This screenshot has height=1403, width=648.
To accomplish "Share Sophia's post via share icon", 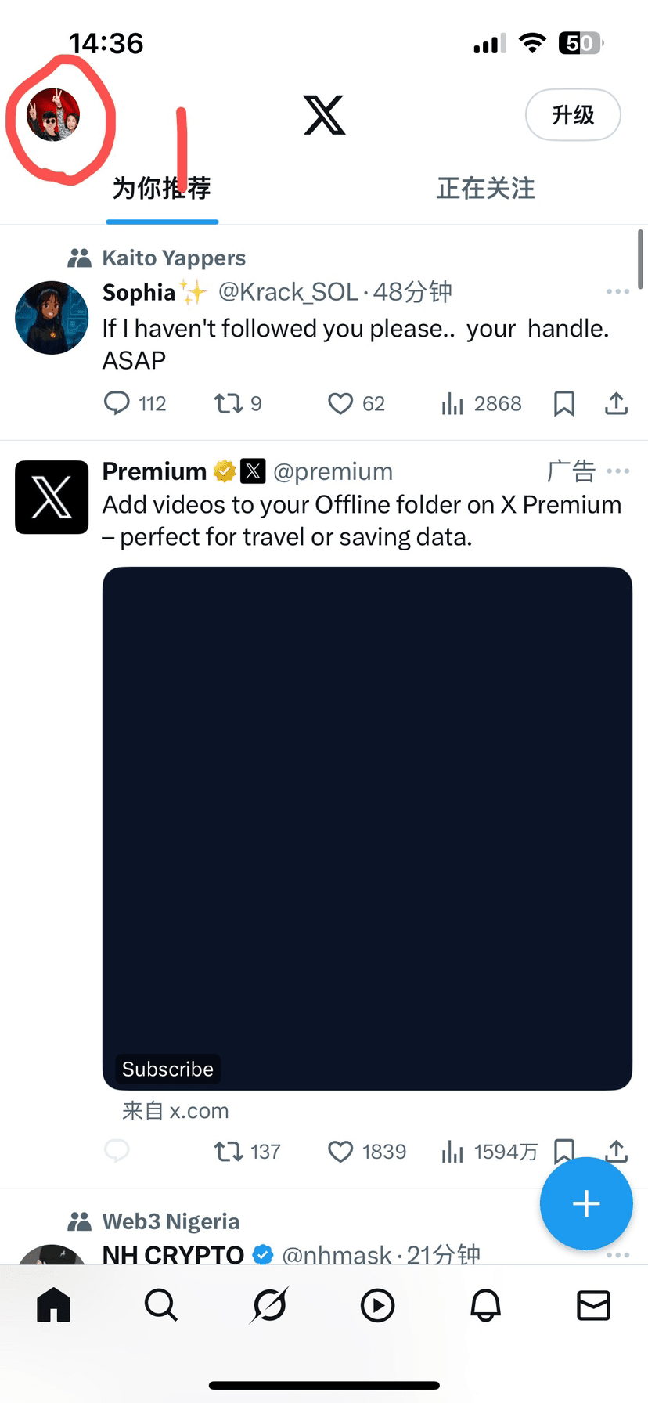I will [617, 404].
